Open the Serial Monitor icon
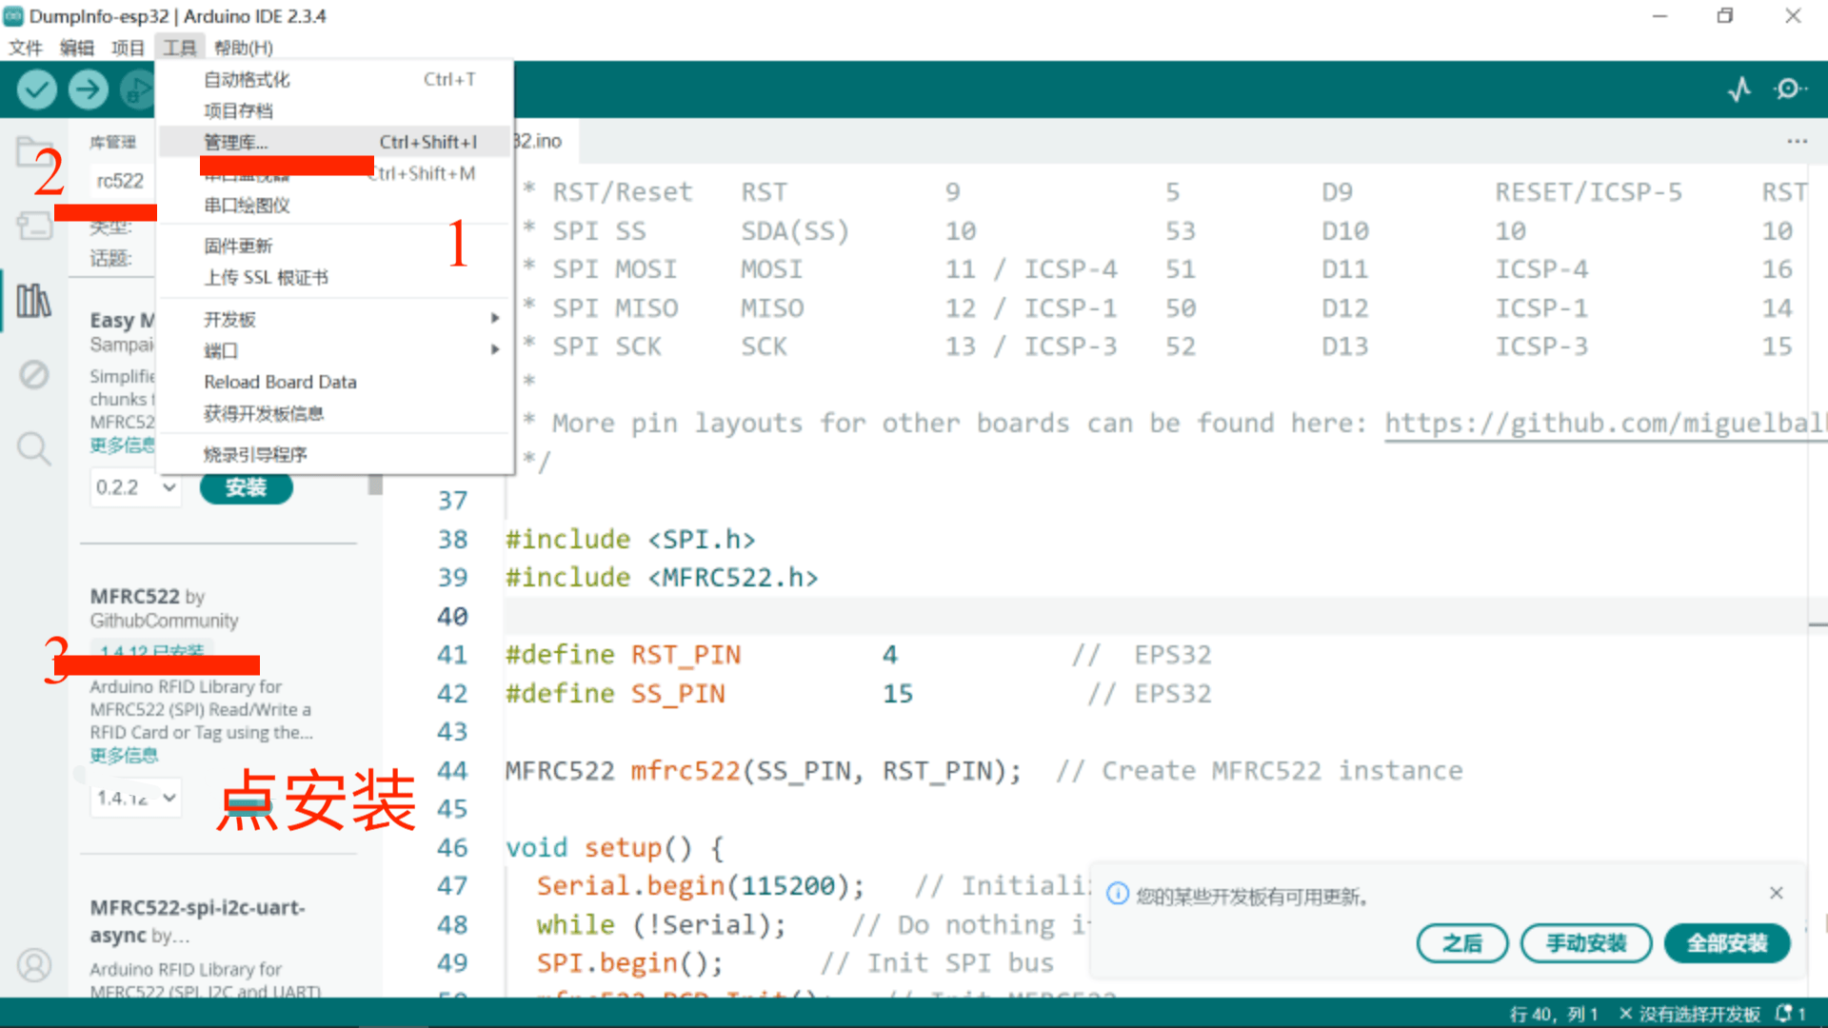The width and height of the screenshot is (1828, 1028). [x=1789, y=89]
